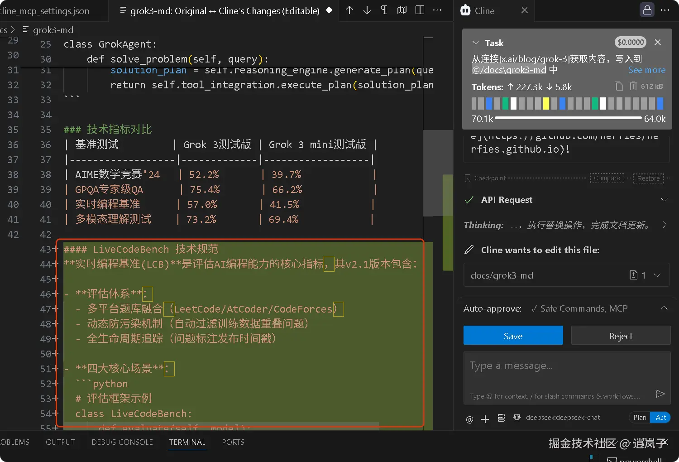Click the Reject button
Image resolution: width=679 pixels, height=462 pixels.
coord(621,336)
